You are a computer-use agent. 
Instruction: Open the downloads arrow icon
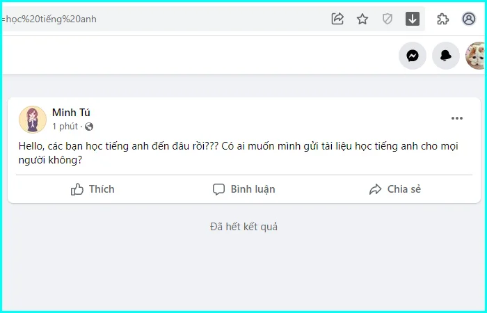tap(413, 19)
